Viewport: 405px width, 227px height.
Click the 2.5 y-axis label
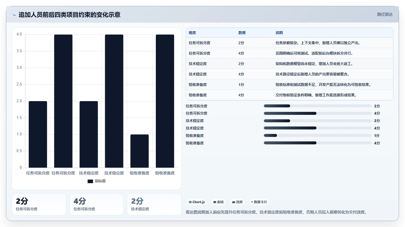[x=19, y=84]
